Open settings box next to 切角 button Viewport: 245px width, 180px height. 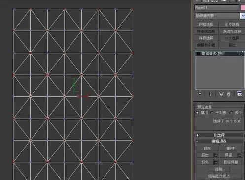pos(216,162)
